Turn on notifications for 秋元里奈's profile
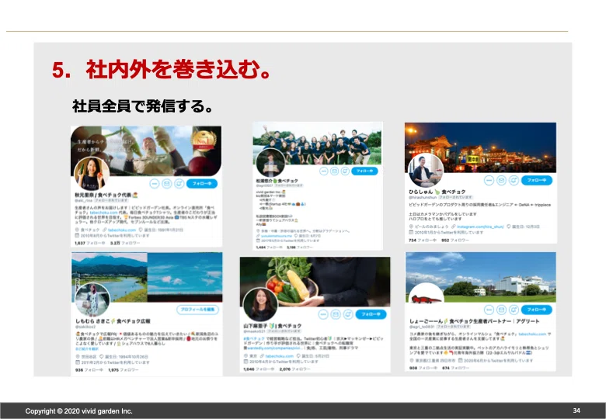 (179, 184)
